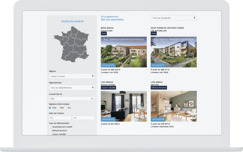Viewport: 243px width, 152px height.
Task: Open the Trier par nouveauté sort dropdown
Action: coord(174,18)
